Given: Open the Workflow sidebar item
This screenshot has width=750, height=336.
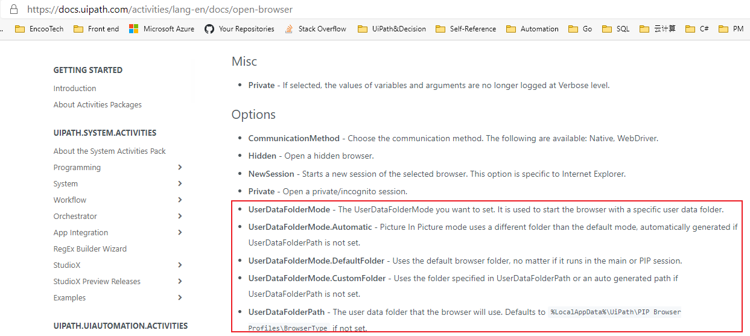Looking at the screenshot, I should [x=70, y=200].
